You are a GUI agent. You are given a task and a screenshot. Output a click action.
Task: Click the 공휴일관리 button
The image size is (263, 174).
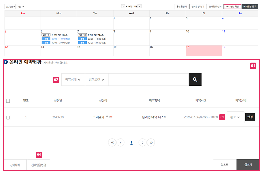click(x=182, y=7)
